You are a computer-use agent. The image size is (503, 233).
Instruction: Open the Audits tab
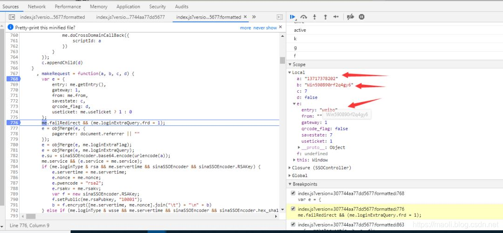coord(182,7)
